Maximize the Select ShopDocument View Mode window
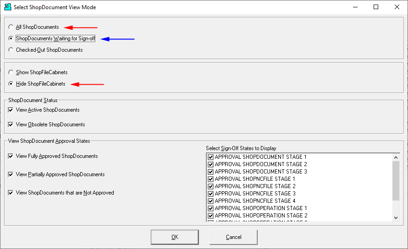Viewport: 408px width, 249px height. pos(376,7)
